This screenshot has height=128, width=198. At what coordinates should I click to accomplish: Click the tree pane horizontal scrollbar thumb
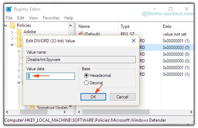(34, 112)
